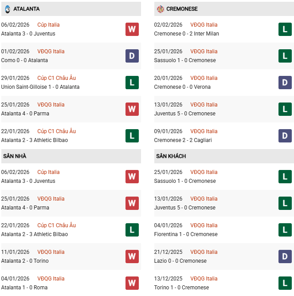294x296 pixels.
Task: Select the SÂN NHÀ section header
Action: [x=16, y=156]
